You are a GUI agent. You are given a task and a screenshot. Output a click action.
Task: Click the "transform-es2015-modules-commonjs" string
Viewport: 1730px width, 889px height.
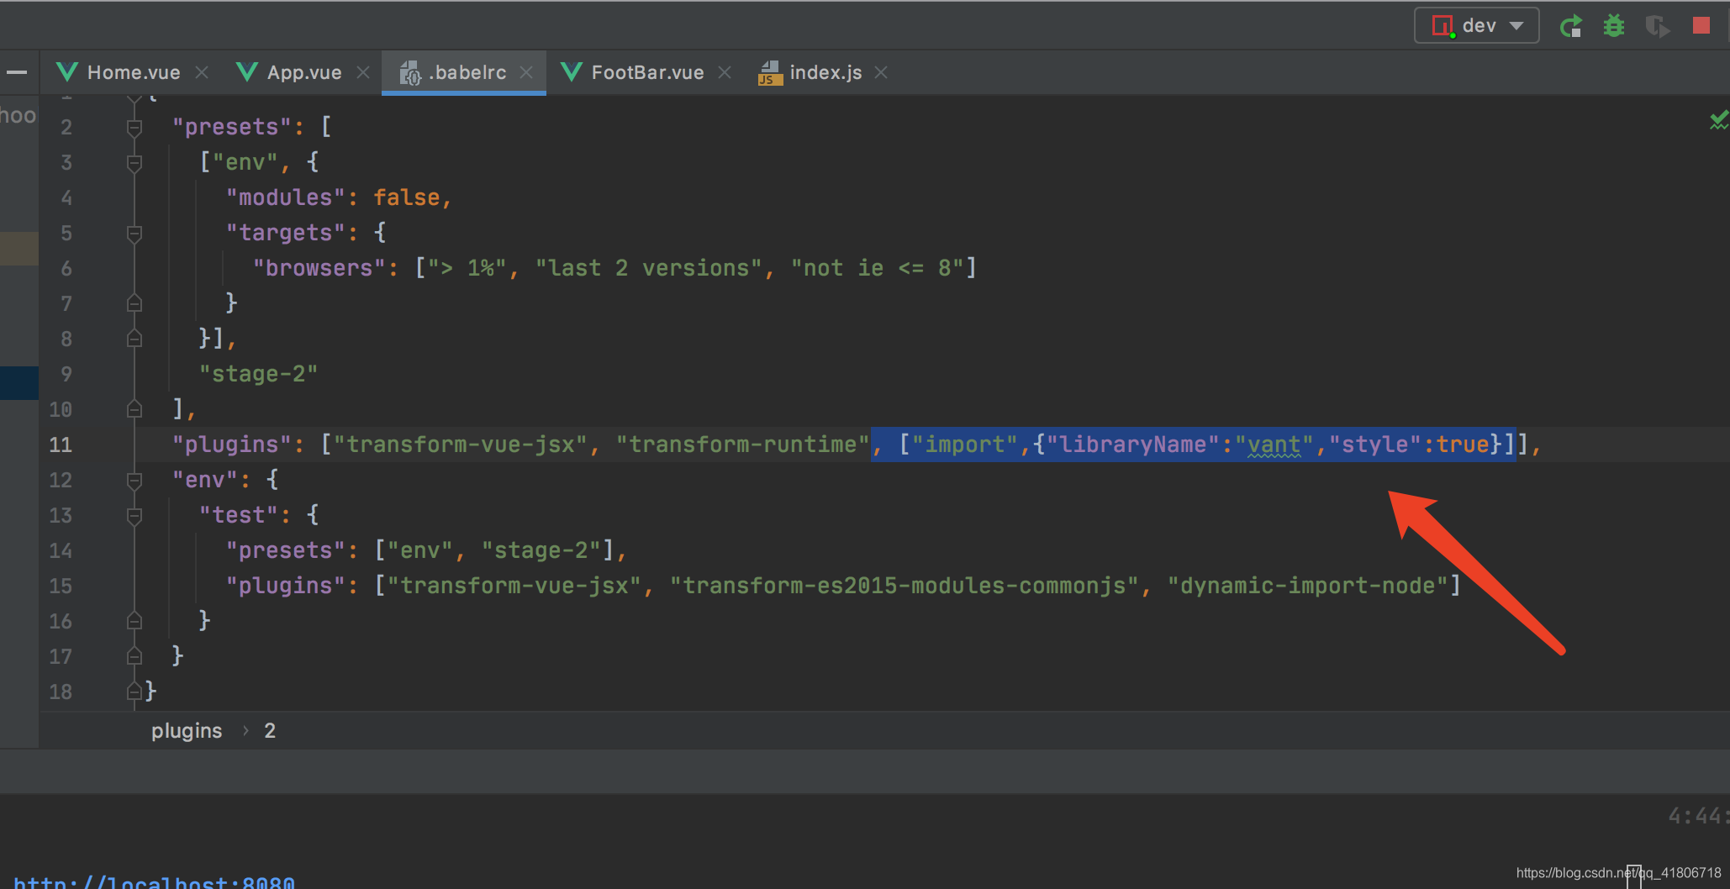pos(904,586)
